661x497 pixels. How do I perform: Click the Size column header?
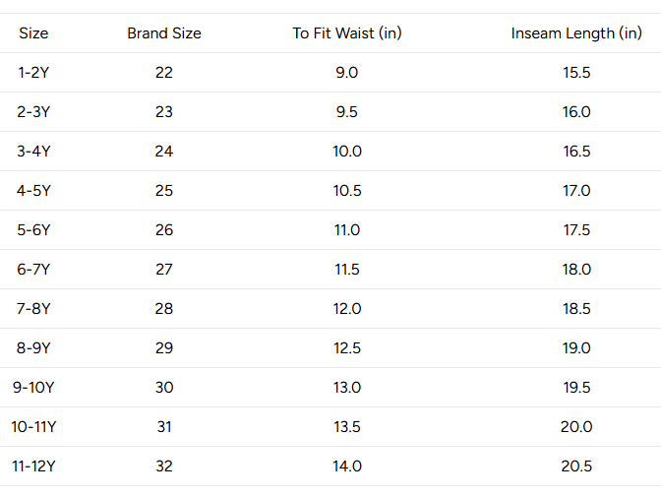[33, 33]
